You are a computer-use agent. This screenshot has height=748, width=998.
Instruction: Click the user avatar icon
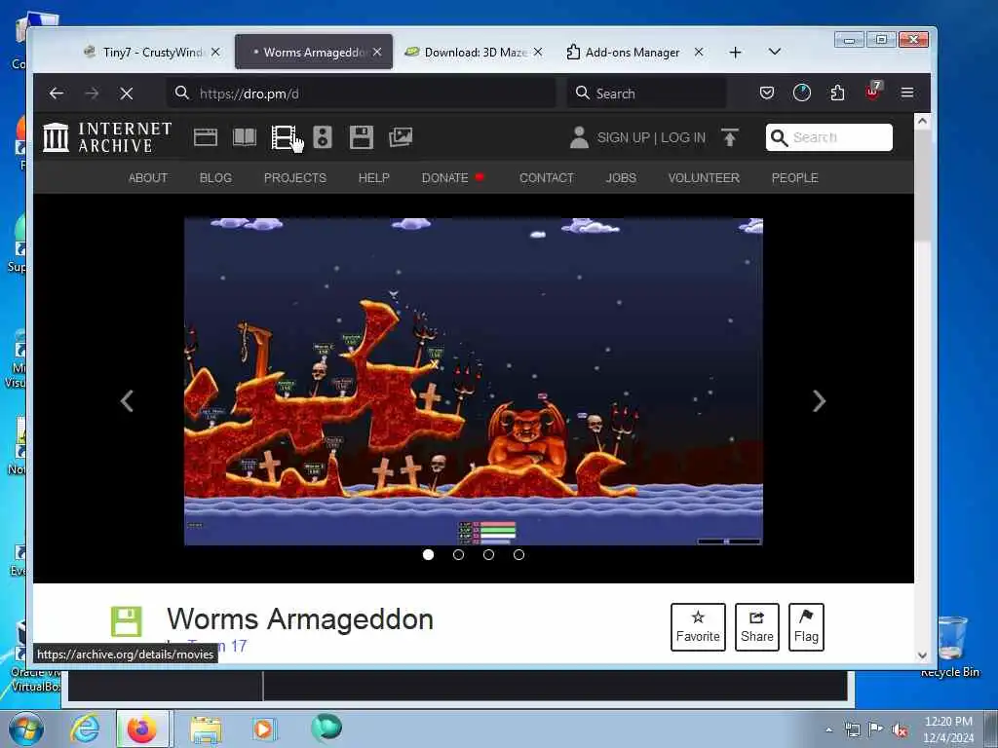pos(579,137)
